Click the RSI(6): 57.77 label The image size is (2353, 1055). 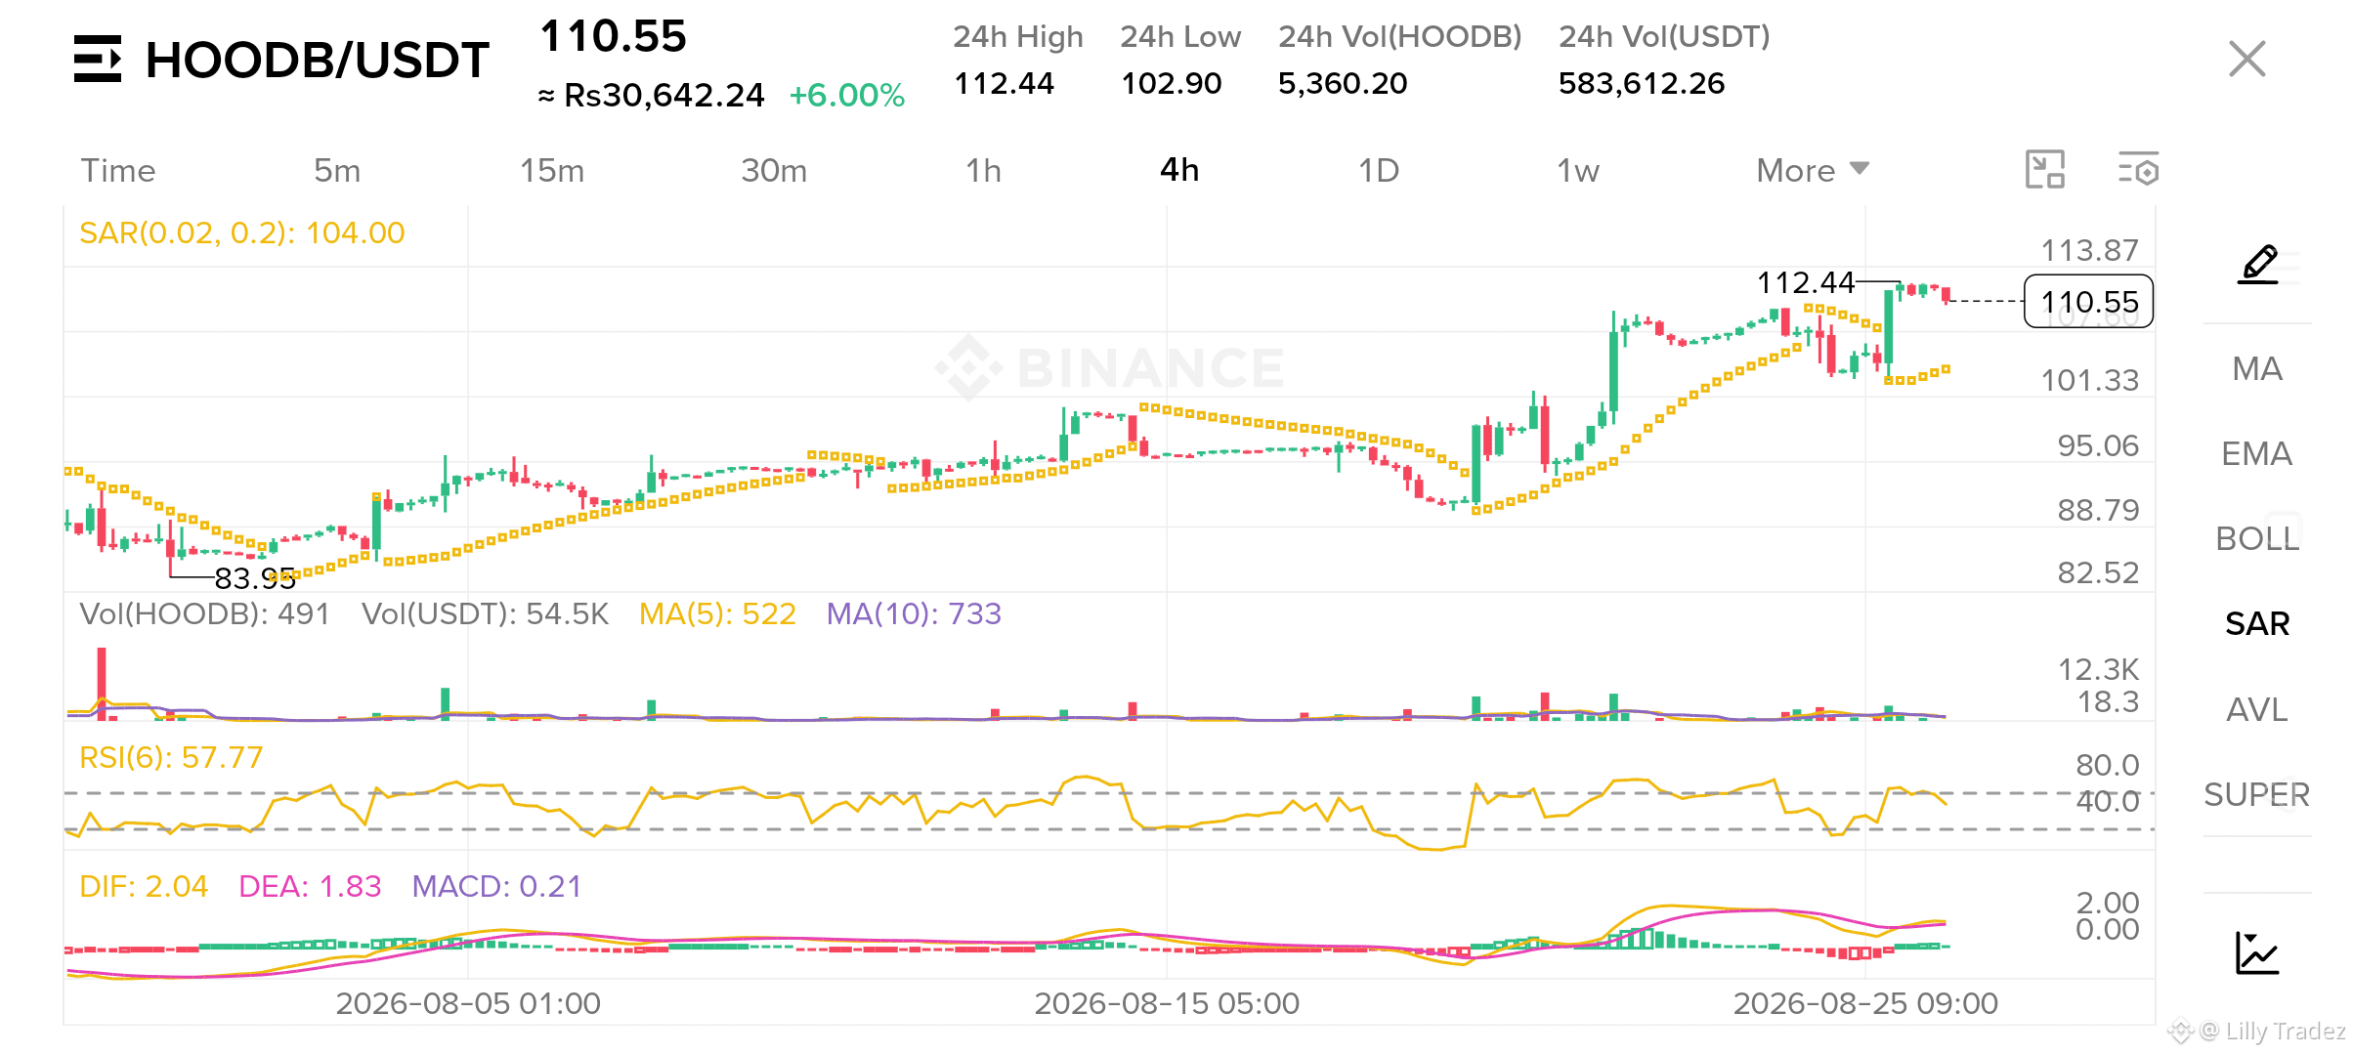171,757
